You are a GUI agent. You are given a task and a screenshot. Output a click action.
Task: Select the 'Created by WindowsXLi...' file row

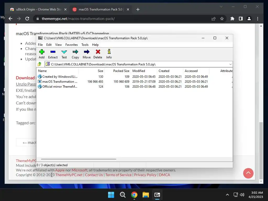135,77
